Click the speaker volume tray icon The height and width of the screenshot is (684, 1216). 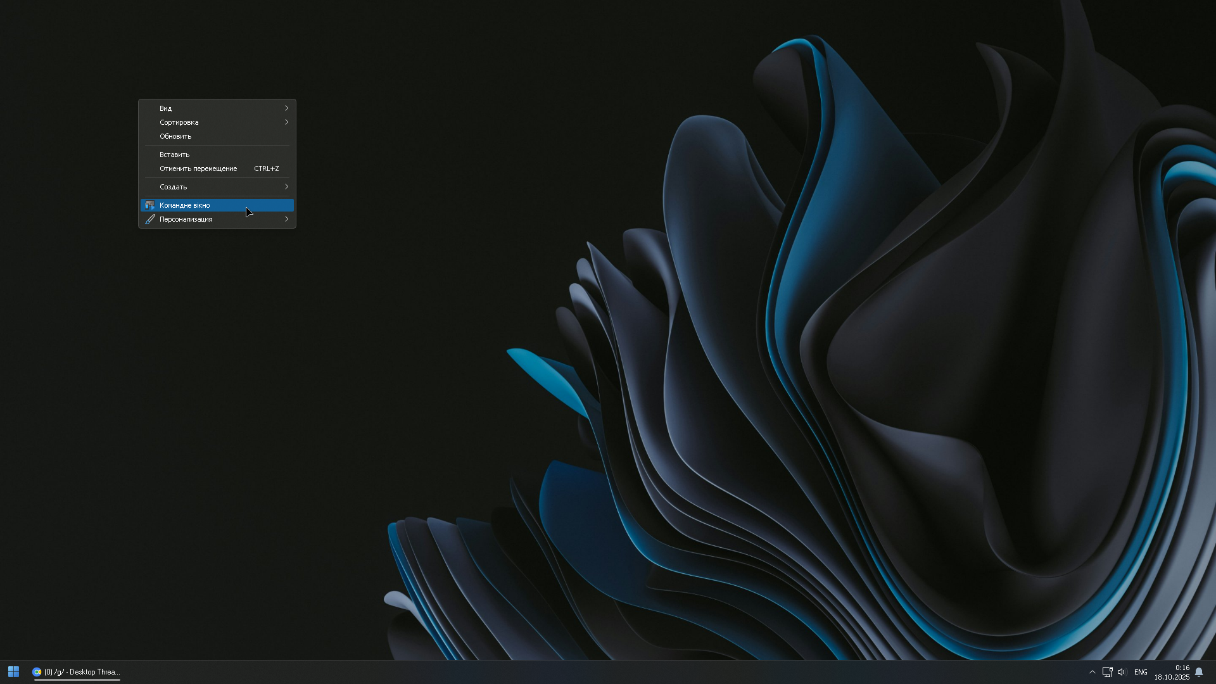(1121, 672)
